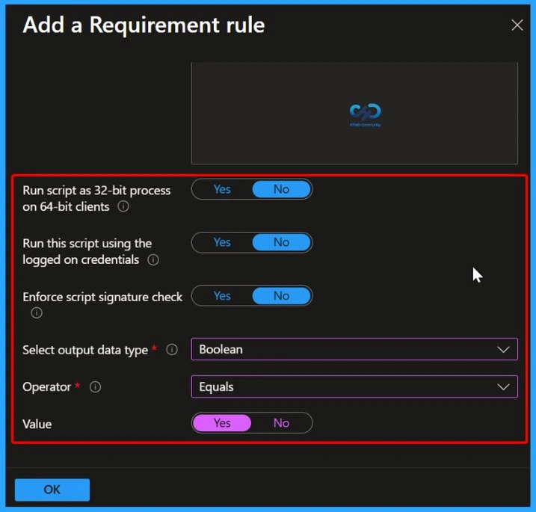Viewport: 536px width, 512px height.
Task: Set Value toggle to No
Action: (x=282, y=423)
